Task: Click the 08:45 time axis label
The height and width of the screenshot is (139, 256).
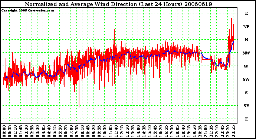Action: [x=88, y=131]
